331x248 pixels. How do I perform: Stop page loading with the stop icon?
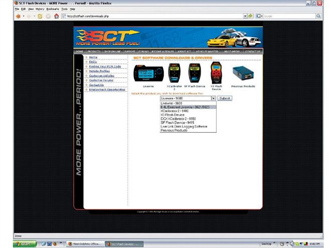48,16
